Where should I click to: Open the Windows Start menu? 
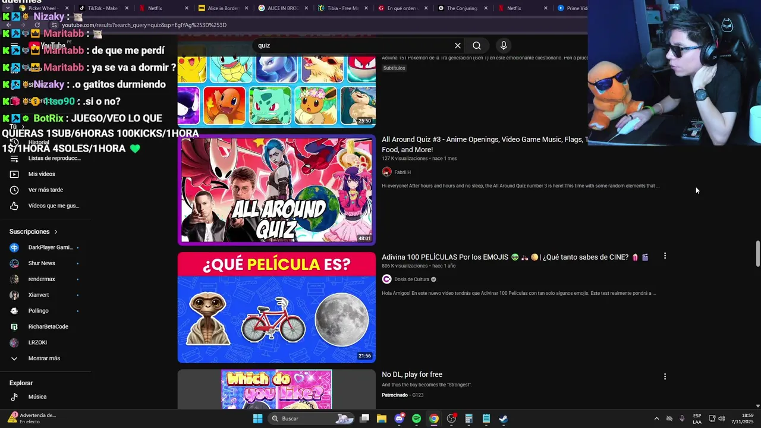click(257, 418)
